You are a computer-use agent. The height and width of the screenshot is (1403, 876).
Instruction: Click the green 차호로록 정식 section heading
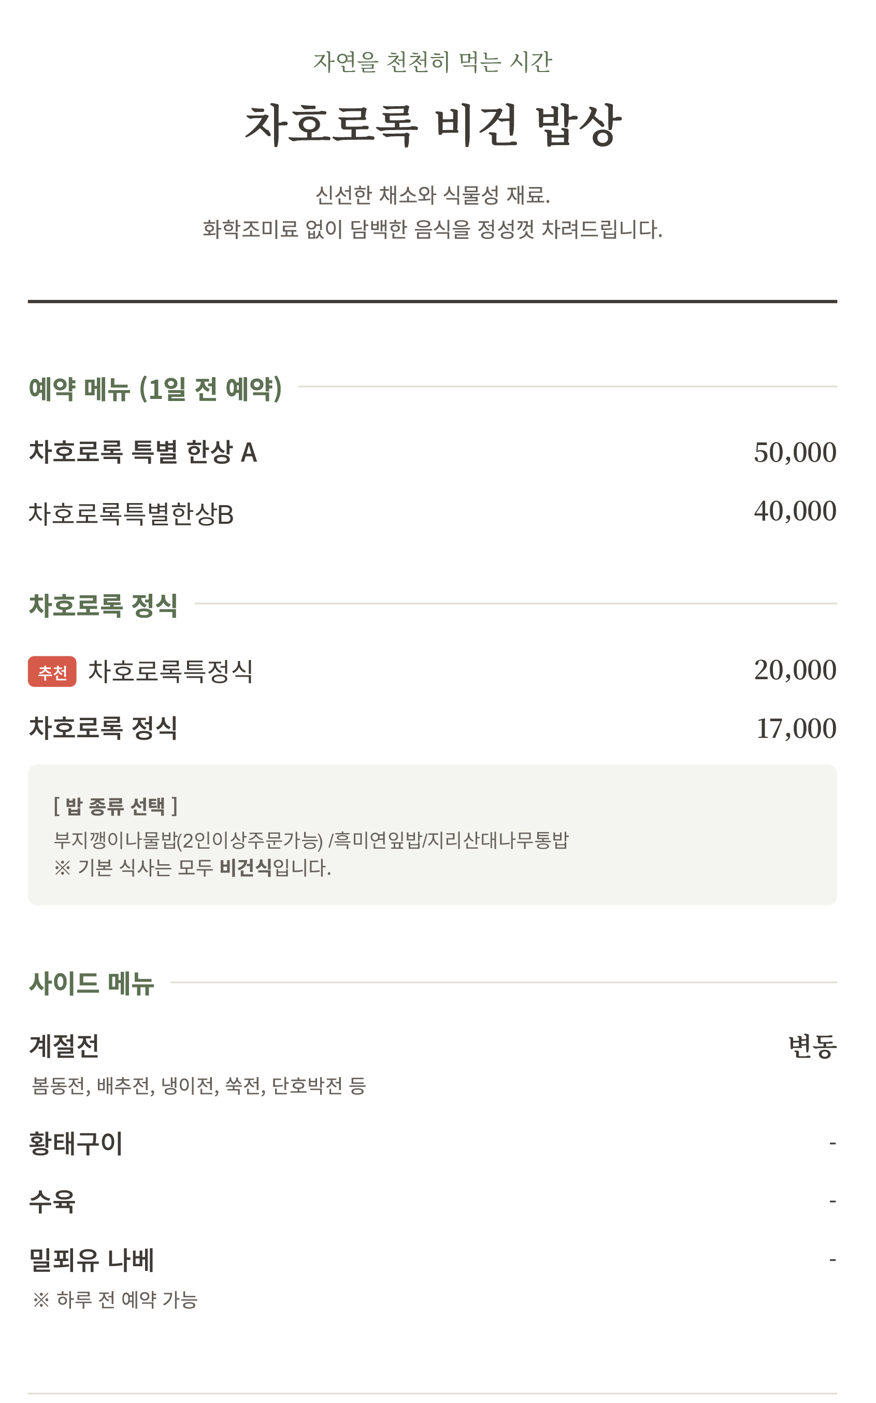point(103,605)
